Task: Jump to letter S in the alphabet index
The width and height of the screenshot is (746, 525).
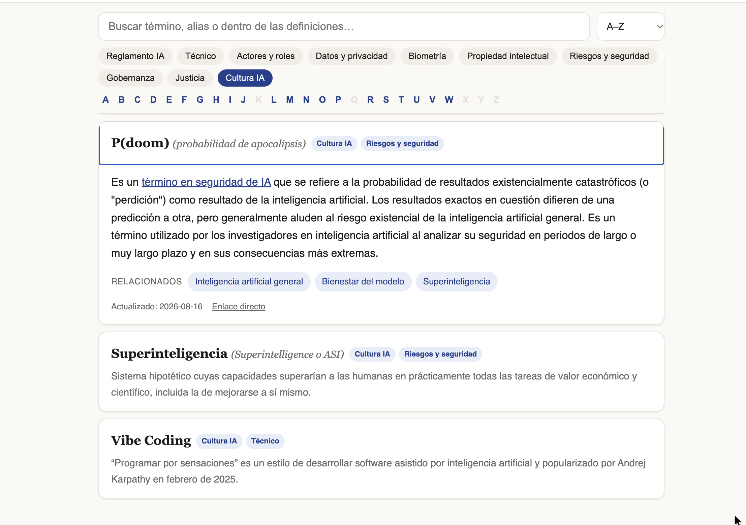Action: point(386,100)
